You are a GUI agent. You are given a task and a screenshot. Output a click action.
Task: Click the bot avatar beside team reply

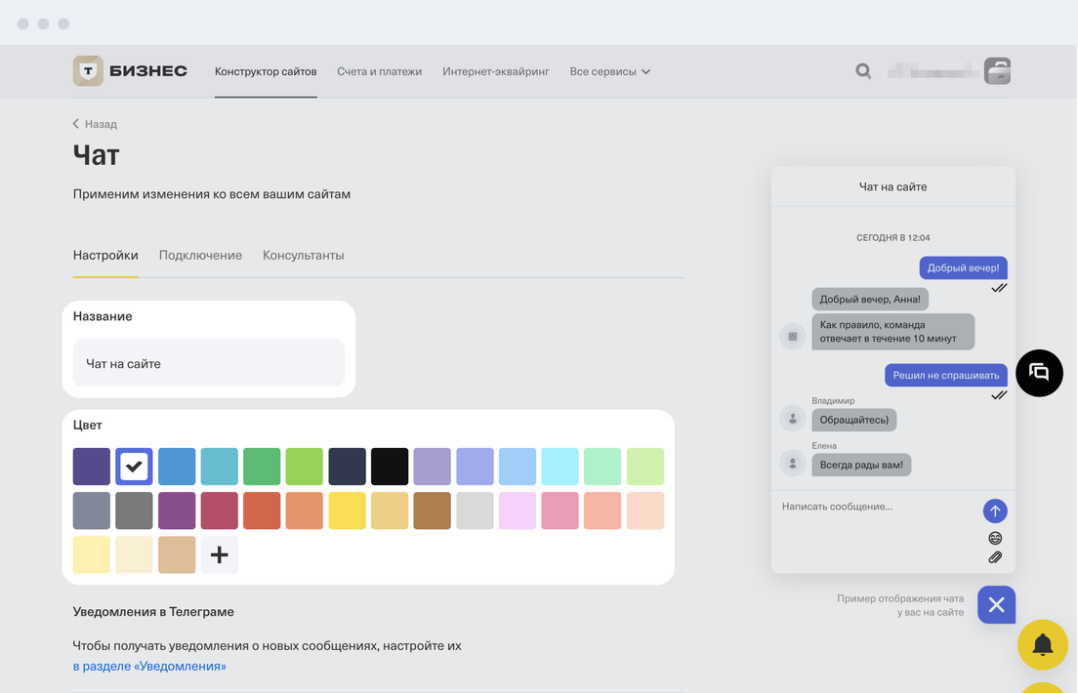pyautogui.click(x=793, y=336)
